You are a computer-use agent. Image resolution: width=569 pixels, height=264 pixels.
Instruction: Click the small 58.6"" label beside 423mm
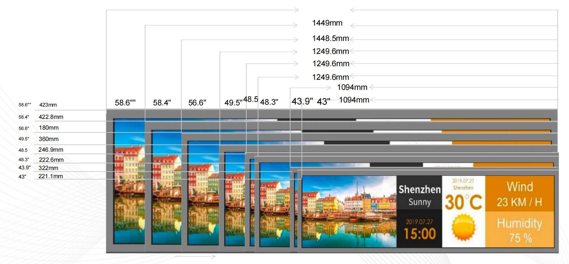click(x=25, y=105)
